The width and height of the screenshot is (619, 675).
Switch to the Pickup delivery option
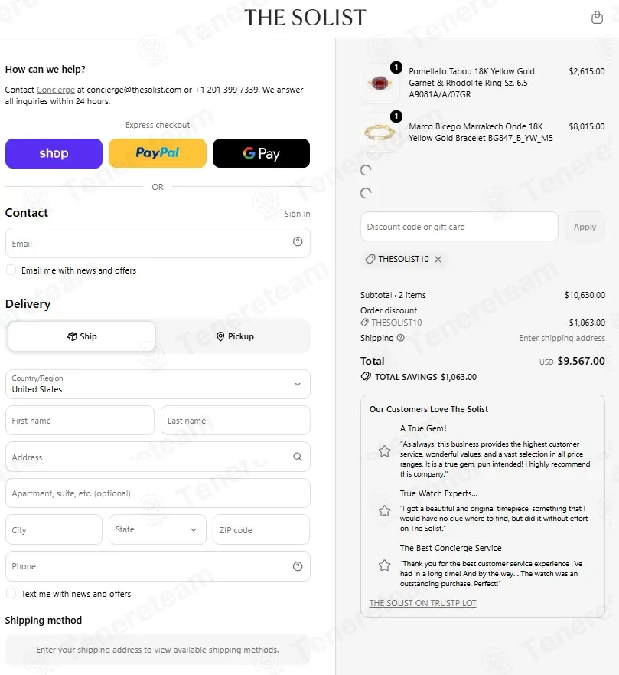click(235, 336)
